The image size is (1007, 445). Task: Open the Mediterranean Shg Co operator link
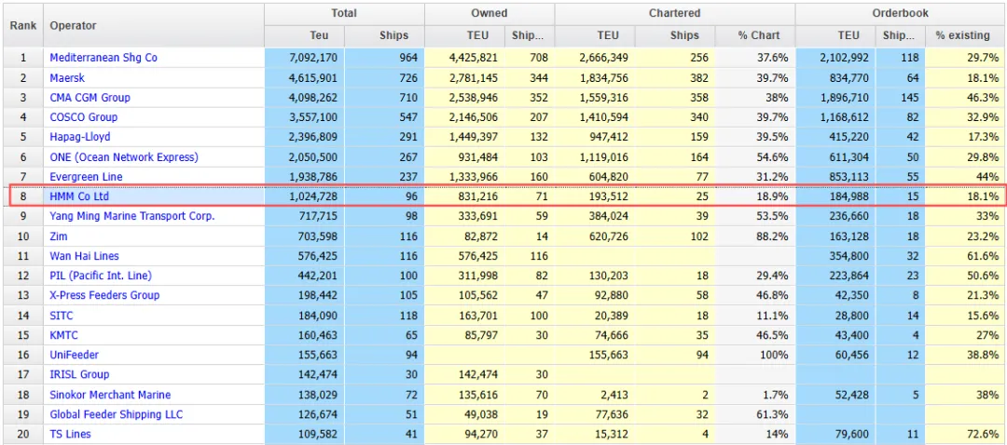point(103,58)
